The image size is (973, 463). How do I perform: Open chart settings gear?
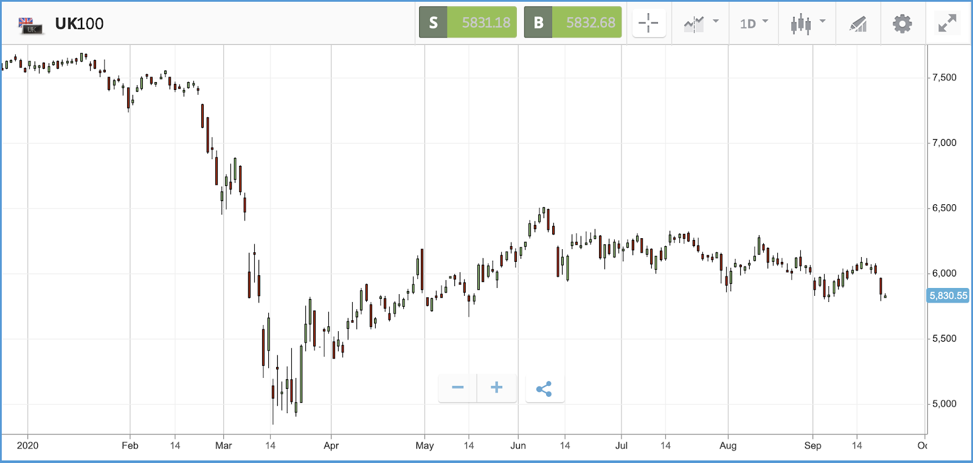(x=902, y=24)
